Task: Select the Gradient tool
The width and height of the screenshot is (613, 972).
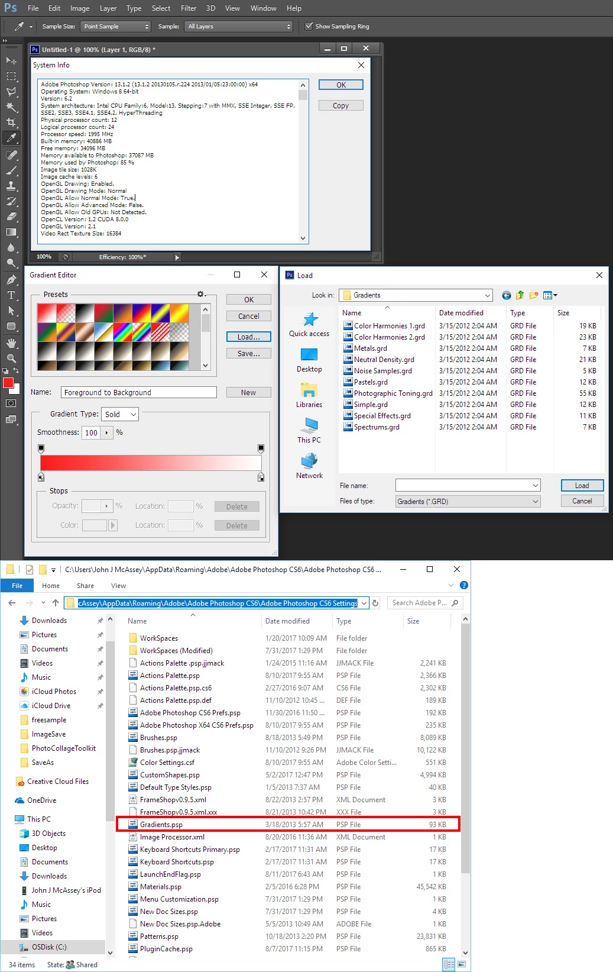Action: pos(11,232)
